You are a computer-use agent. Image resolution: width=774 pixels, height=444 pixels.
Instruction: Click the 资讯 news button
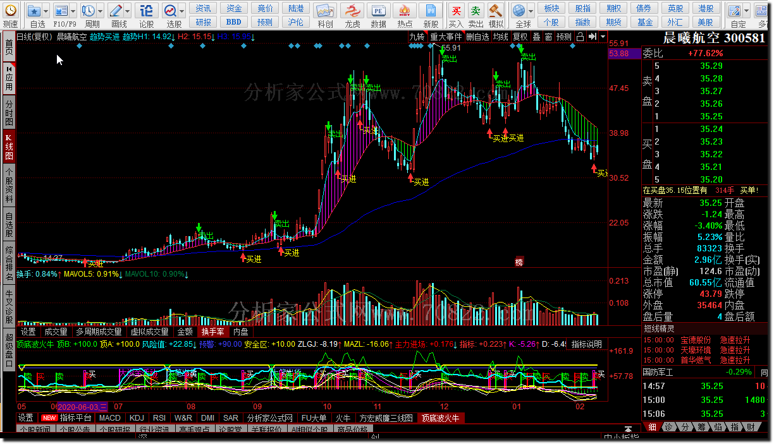coord(204,8)
